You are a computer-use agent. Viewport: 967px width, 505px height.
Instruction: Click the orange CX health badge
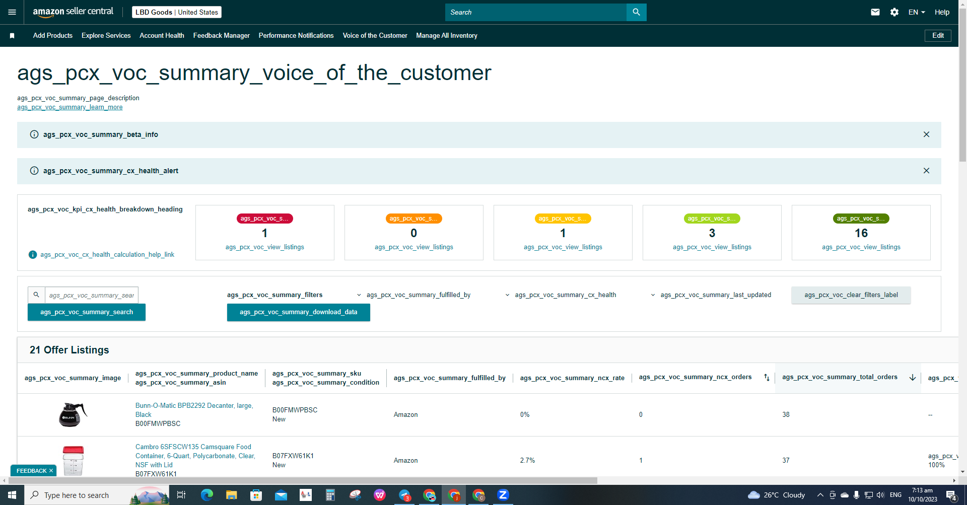[414, 219]
